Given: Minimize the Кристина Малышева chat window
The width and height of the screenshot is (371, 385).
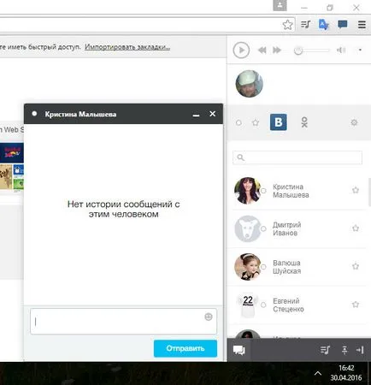Looking at the screenshot, I should (x=196, y=115).
